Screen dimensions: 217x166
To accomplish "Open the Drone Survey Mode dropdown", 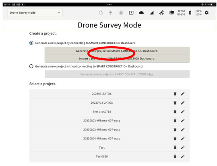I will (35, 13).
